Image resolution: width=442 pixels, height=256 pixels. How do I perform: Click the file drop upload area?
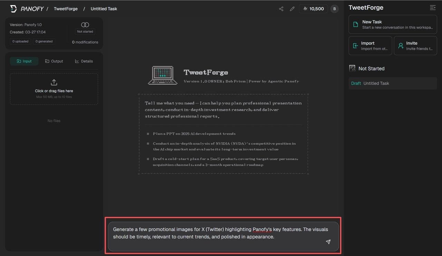point(54,89)
